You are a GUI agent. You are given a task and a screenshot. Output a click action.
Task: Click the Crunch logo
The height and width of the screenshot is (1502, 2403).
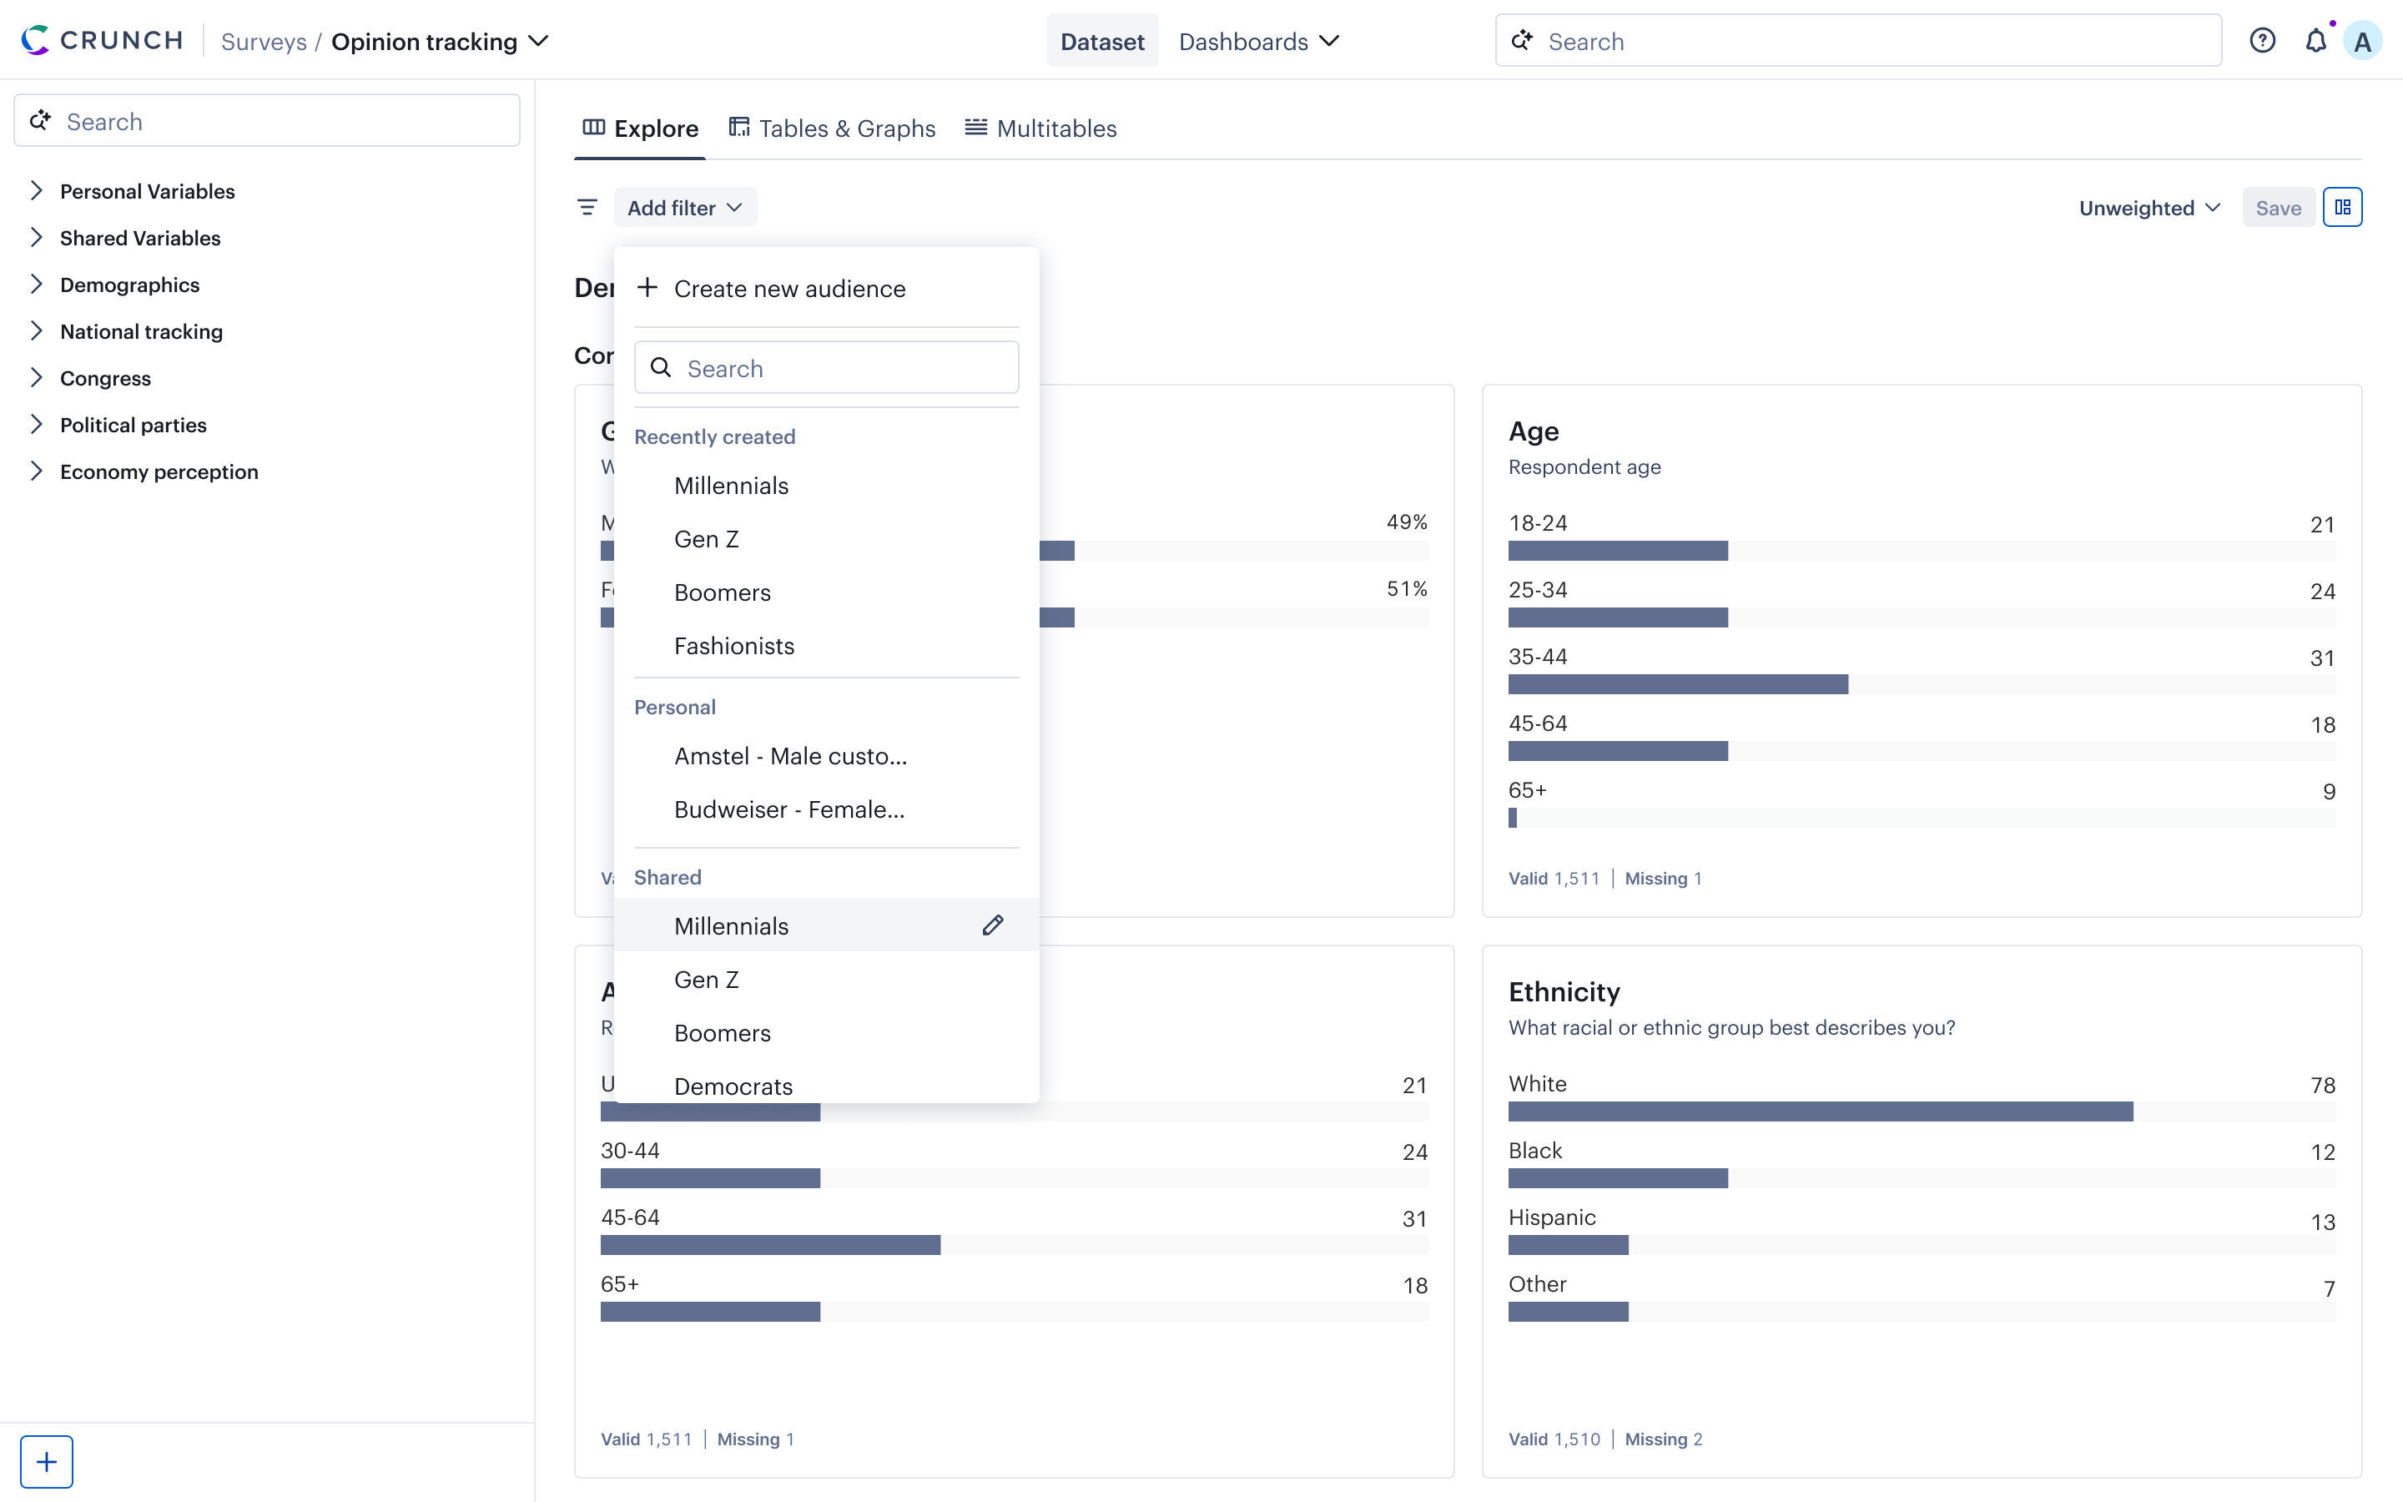[x=103, y=41]
